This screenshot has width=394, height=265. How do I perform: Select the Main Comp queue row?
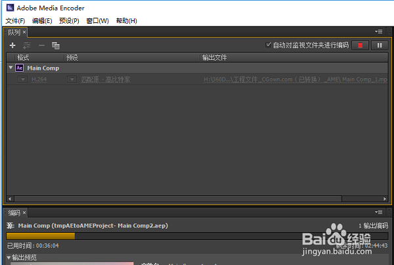[x=197, y=68]
